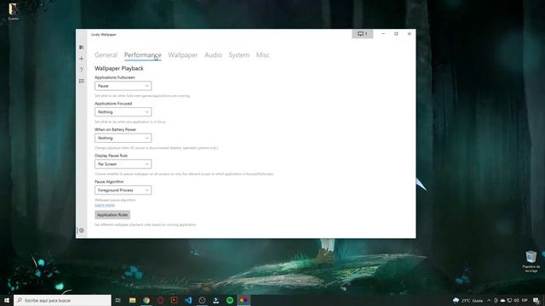Expand the Applications Focused dropdown

pos(123,111)
